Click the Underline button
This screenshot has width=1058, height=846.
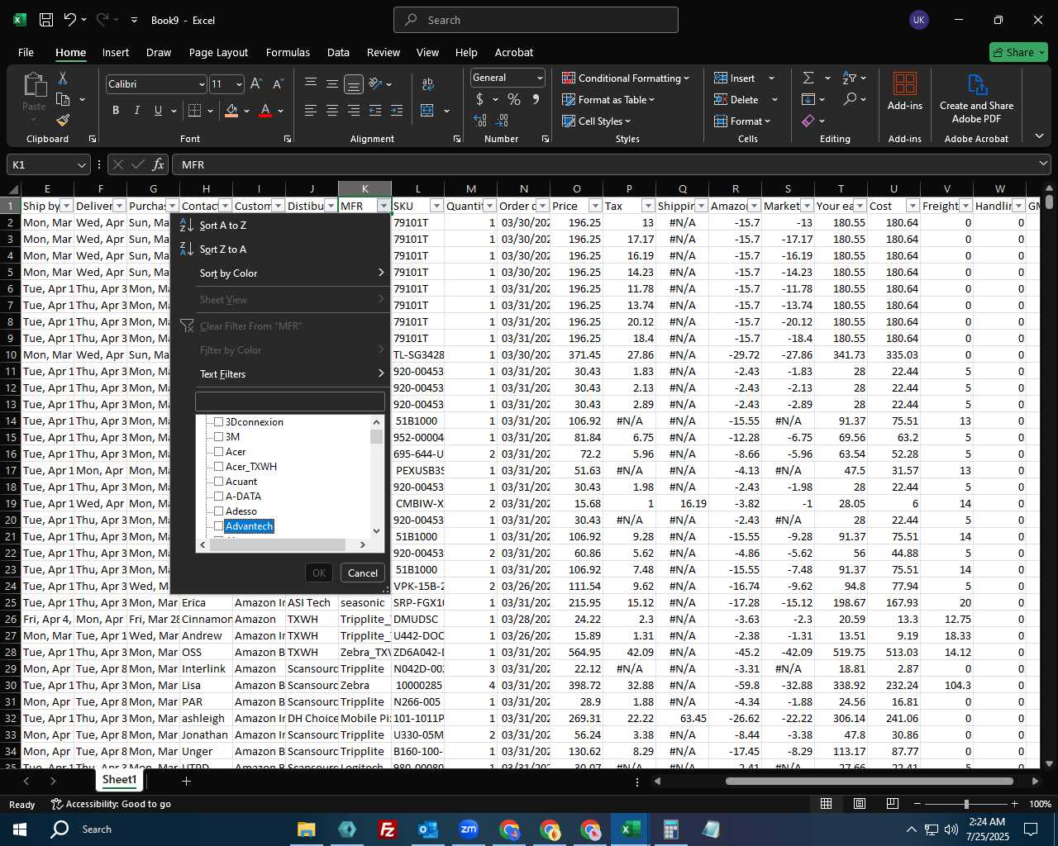[158, 111]
